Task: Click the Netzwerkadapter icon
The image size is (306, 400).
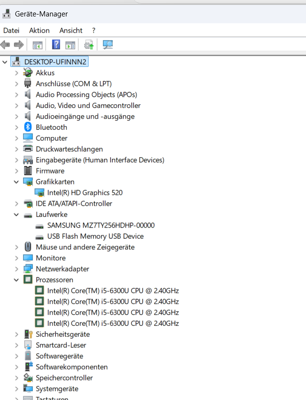Action: (28, 269)
